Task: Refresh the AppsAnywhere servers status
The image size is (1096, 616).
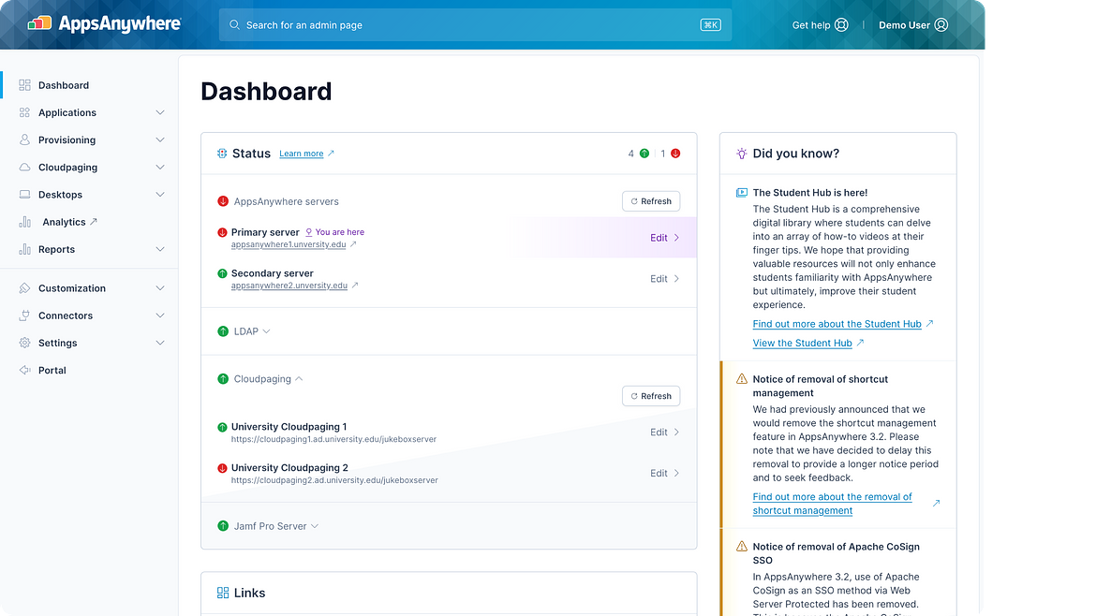Action: click(x=651, y=201)
